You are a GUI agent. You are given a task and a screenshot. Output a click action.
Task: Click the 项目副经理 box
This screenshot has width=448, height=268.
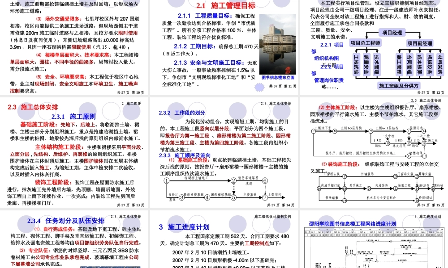click(419, 43)
